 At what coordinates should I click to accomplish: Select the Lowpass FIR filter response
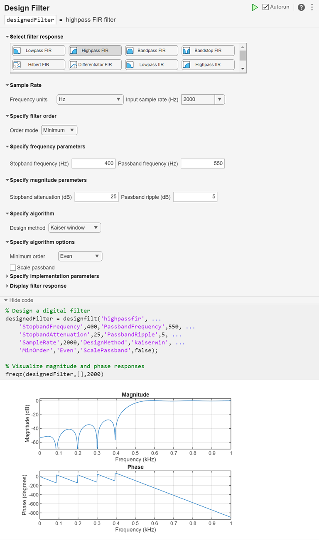point(38,50)
